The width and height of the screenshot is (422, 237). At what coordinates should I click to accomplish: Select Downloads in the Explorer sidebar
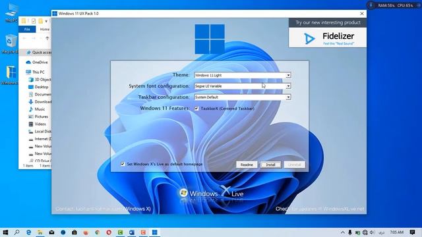(40, 102)
